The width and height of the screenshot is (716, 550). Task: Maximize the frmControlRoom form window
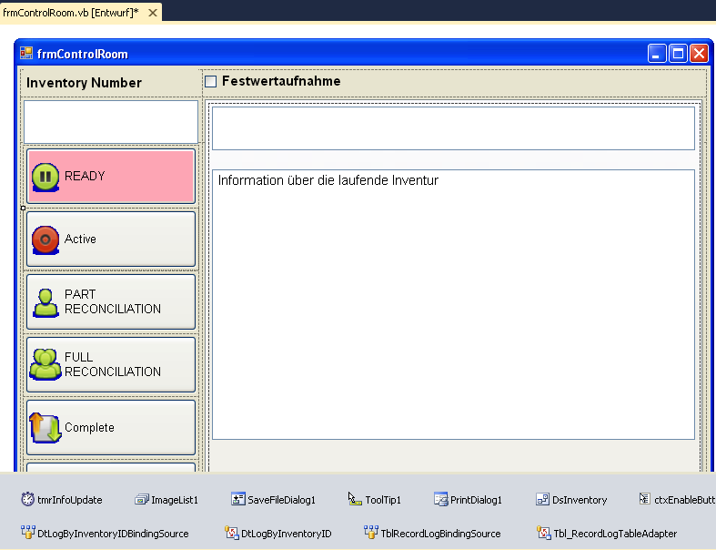[x=678, y=54]
